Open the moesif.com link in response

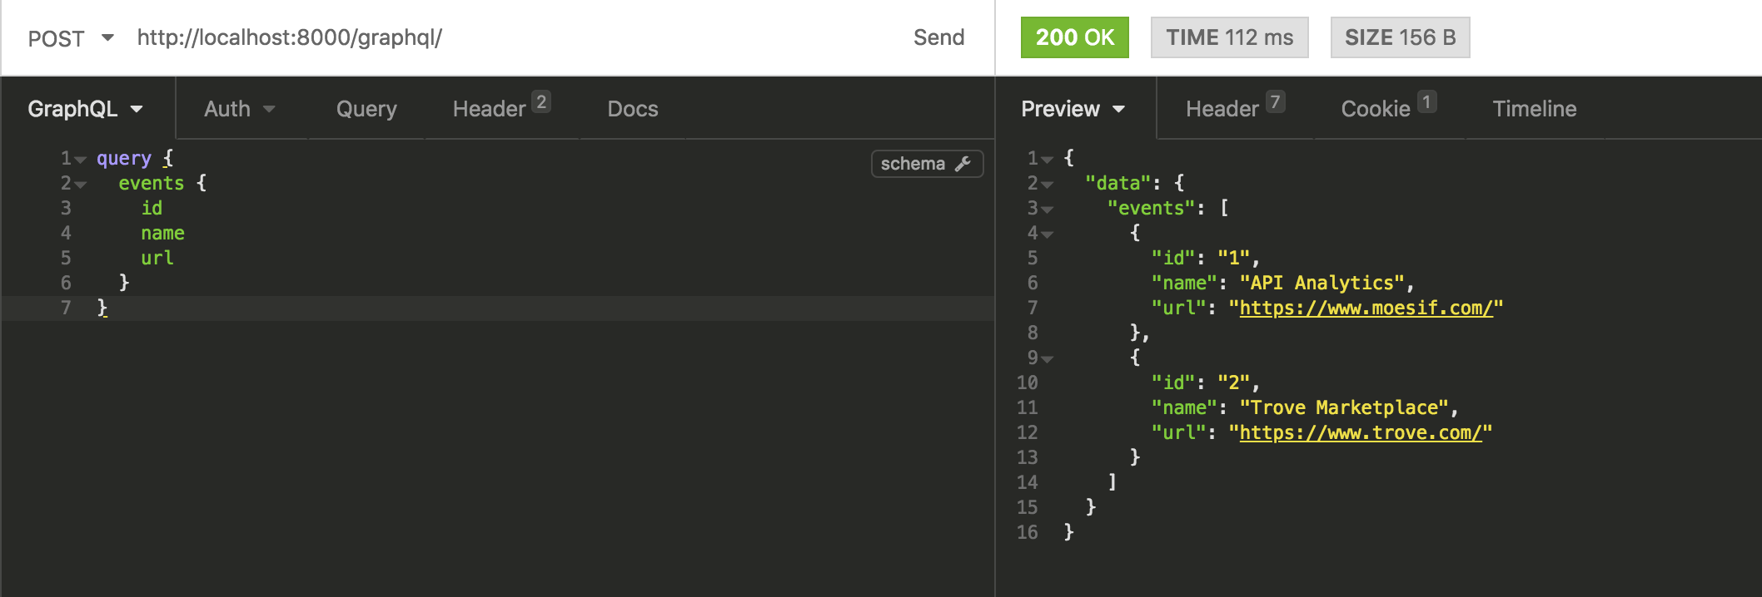(x=1366, y=308)
